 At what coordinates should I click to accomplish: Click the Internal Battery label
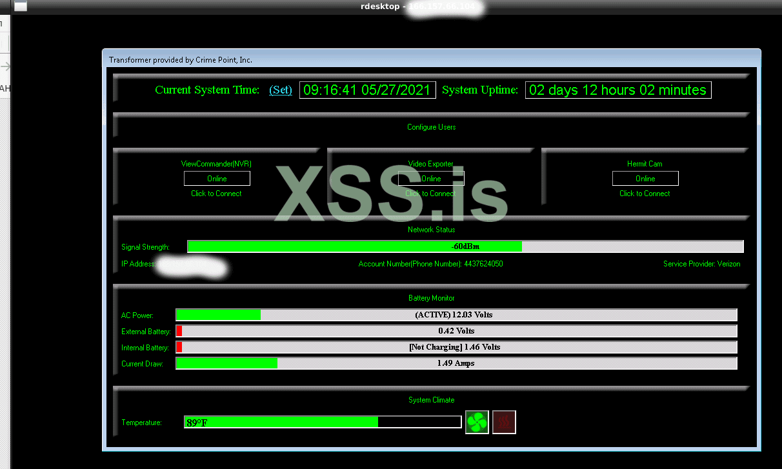tap(145, 348)
